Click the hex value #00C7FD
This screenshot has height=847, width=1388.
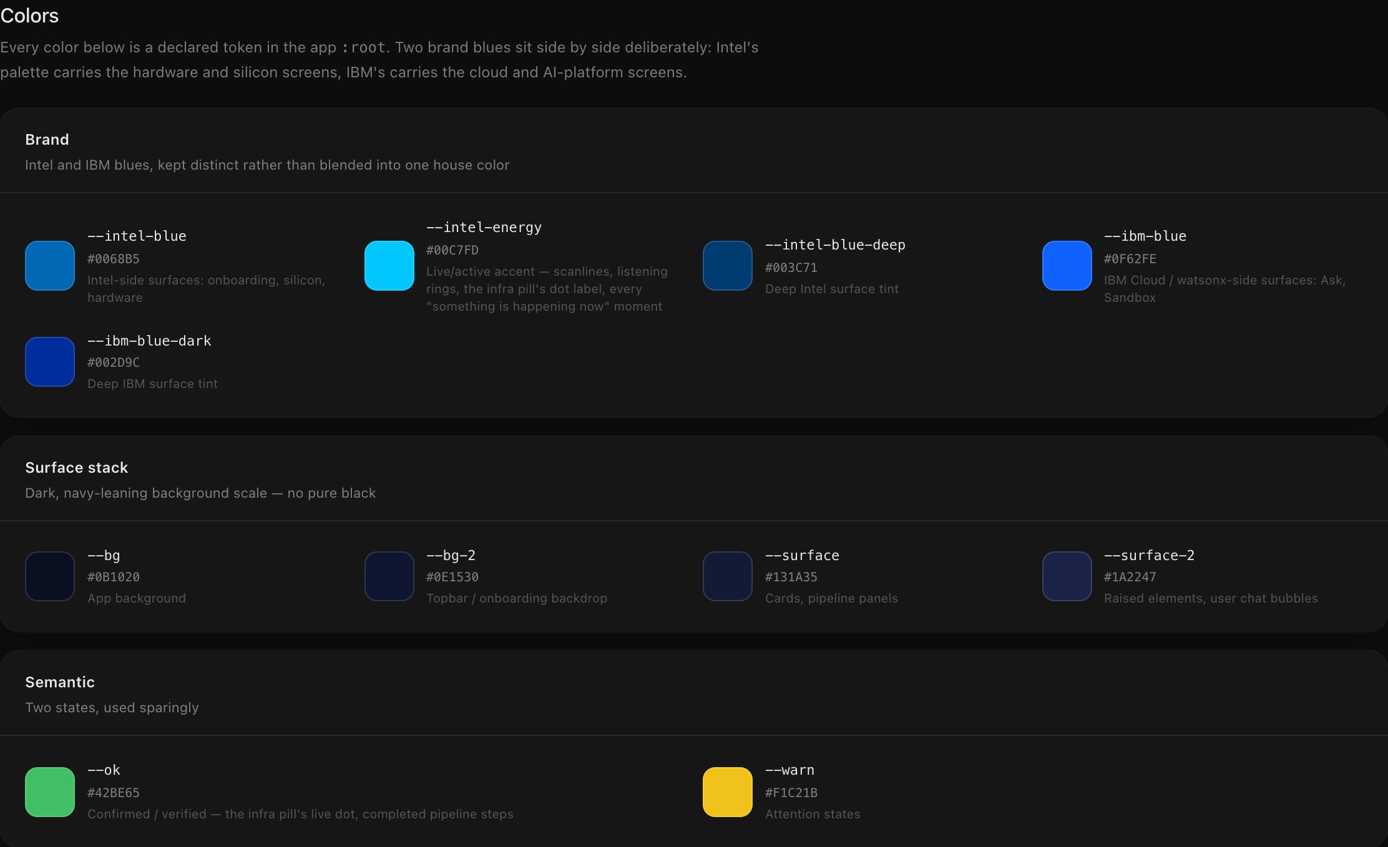tap(452, 249)
